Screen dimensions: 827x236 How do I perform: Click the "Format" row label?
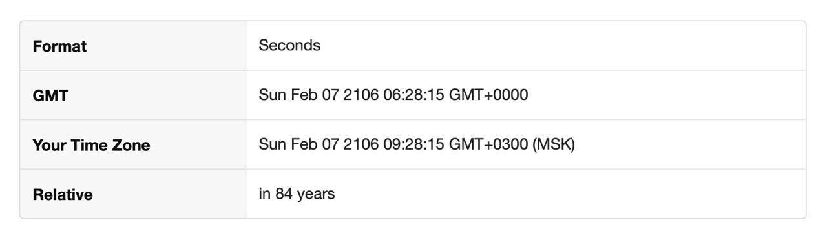coord(59,46)
